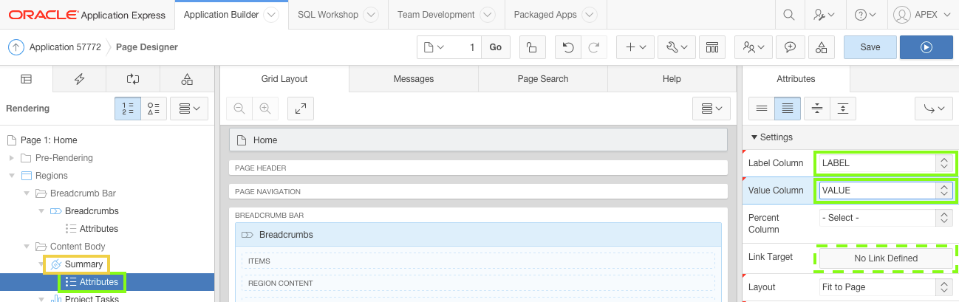
Task: Switch to the Messages tab
Action: pos(414,79)
